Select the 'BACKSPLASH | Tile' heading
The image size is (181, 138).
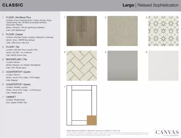(16, 59)
